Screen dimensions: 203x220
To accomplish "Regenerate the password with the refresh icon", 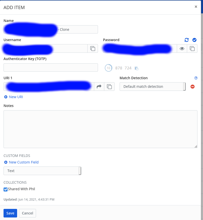I will click(x=186, y=40).
